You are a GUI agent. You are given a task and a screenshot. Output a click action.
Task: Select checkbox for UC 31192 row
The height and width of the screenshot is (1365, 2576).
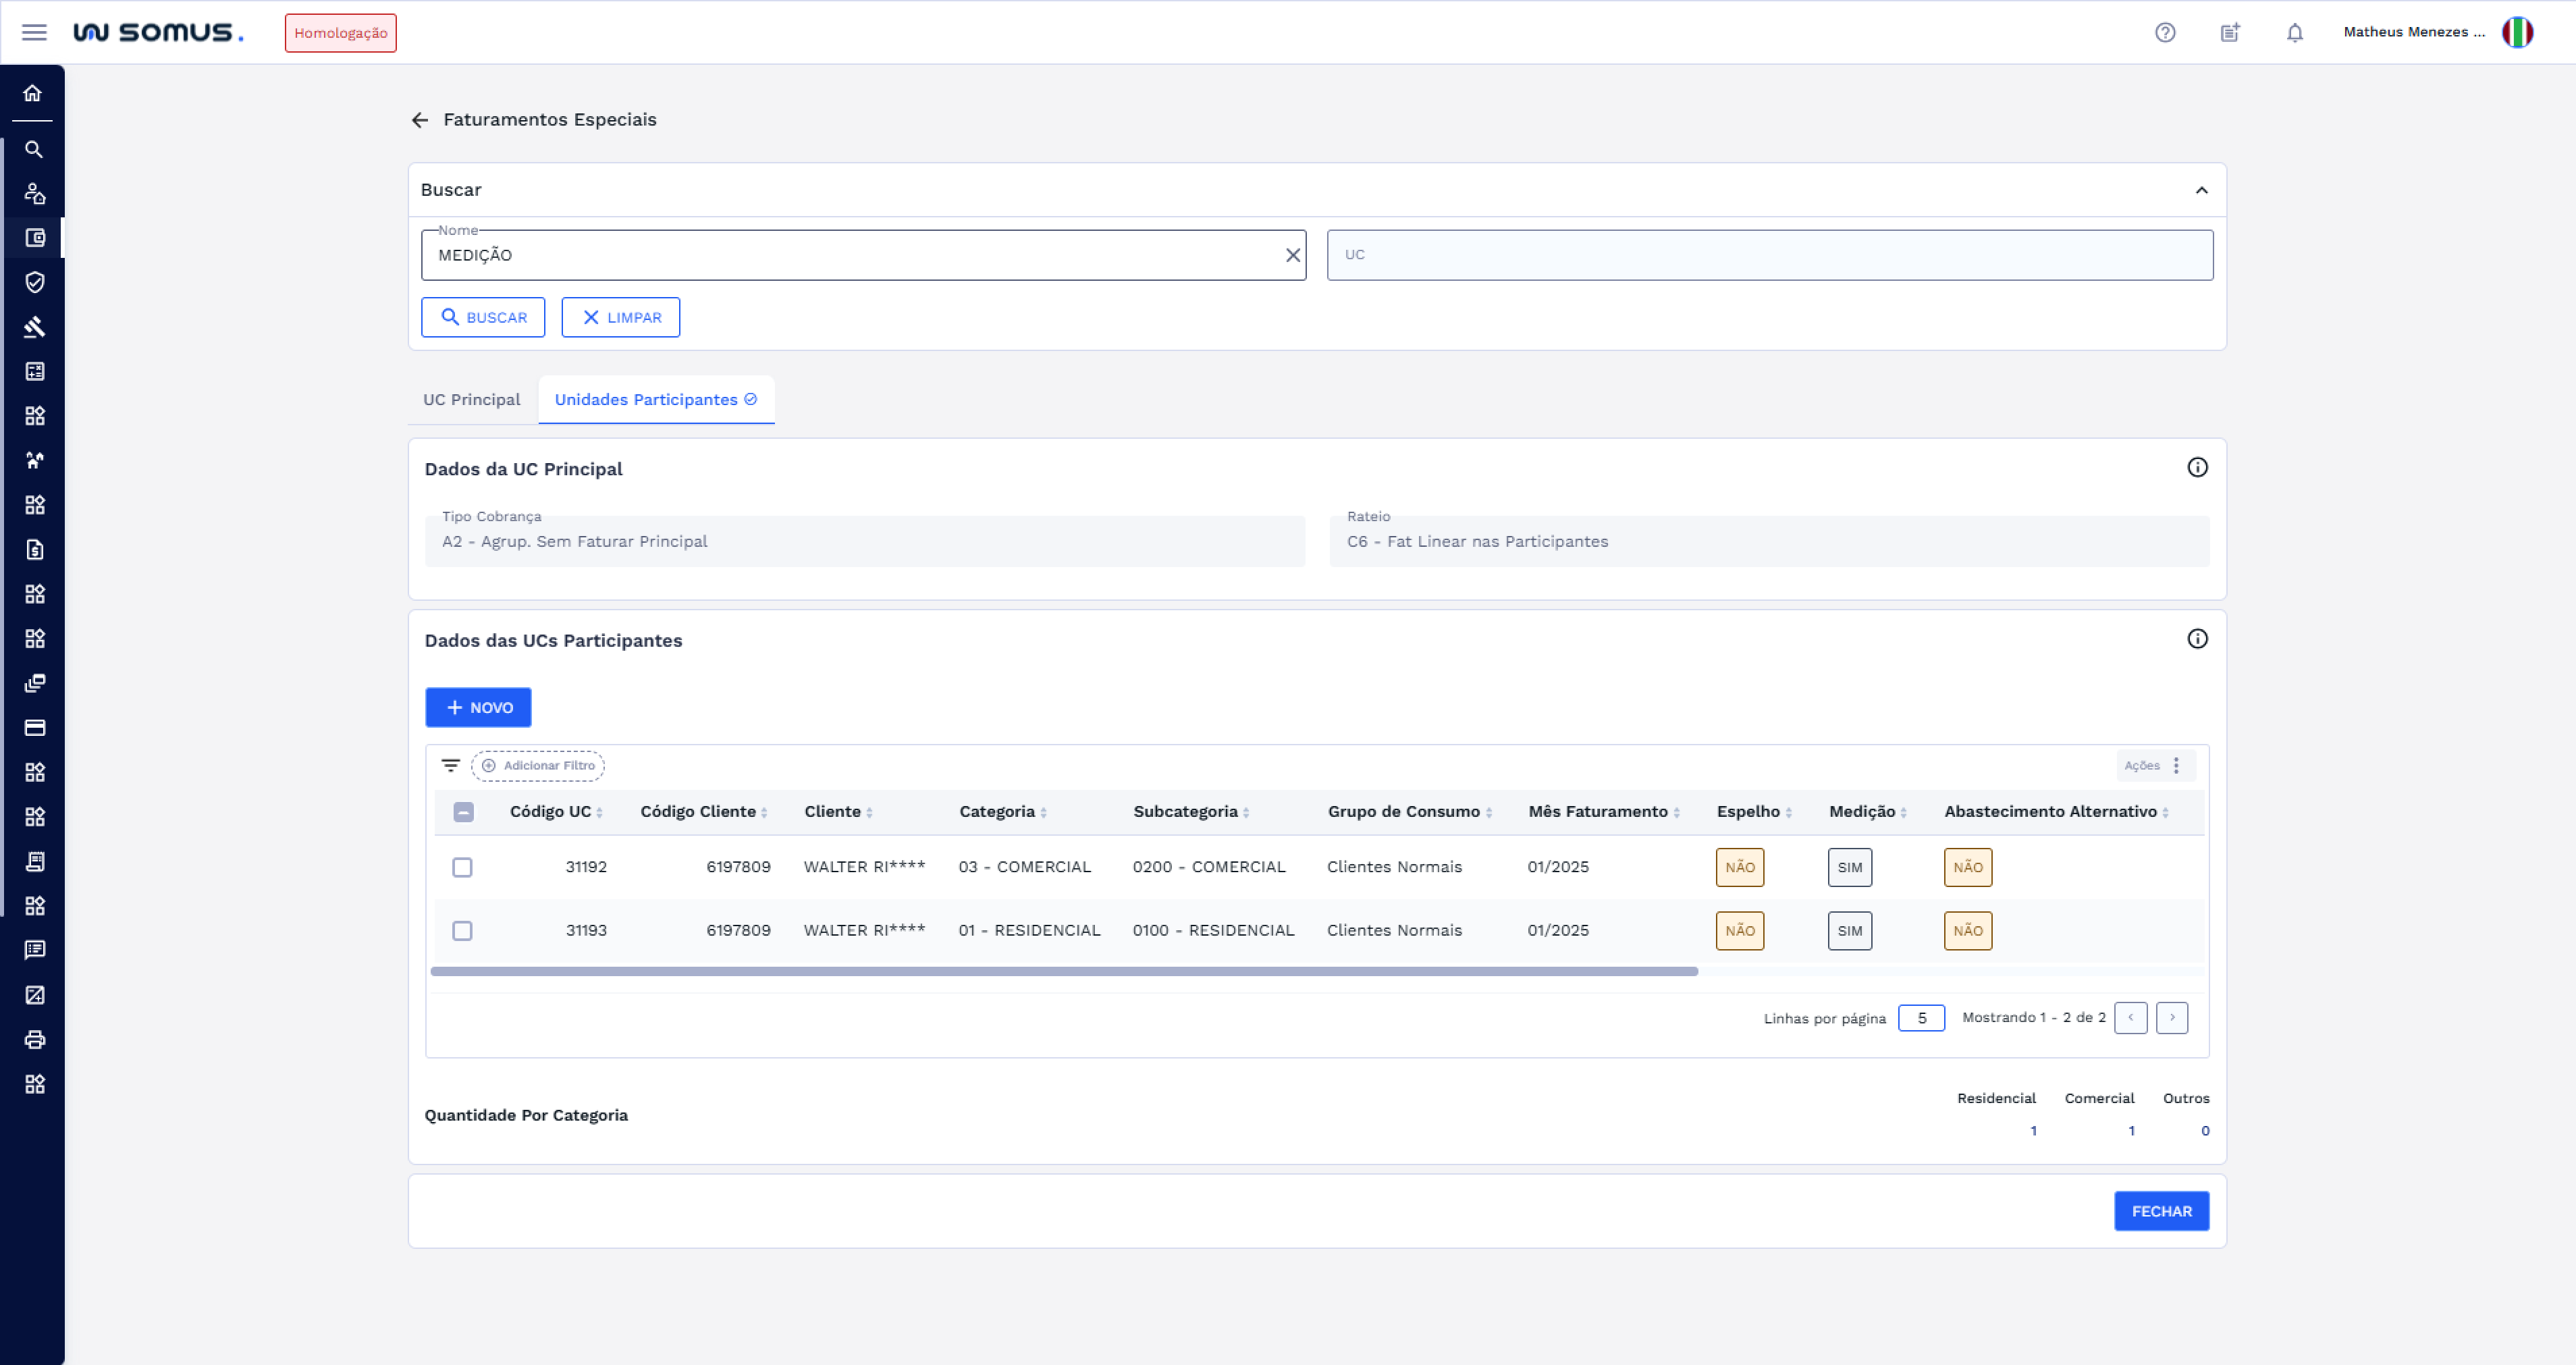(462, 867)
